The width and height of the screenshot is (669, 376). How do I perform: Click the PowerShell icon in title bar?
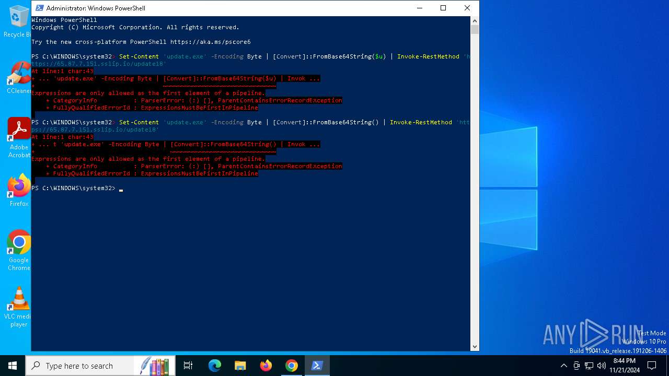39,8
